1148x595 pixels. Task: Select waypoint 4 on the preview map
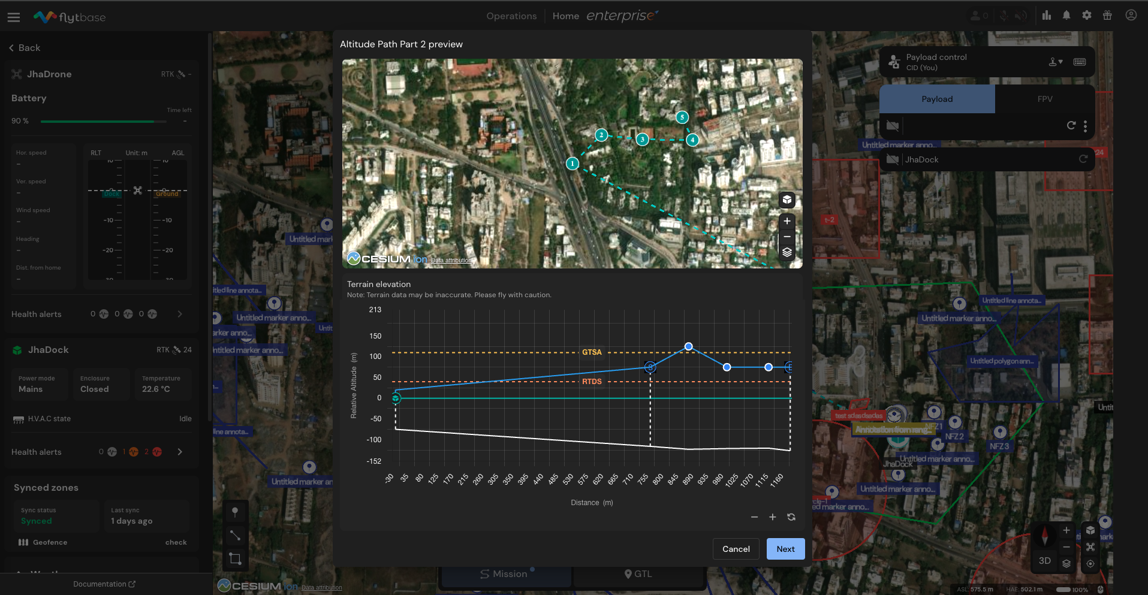pos(692,140)
